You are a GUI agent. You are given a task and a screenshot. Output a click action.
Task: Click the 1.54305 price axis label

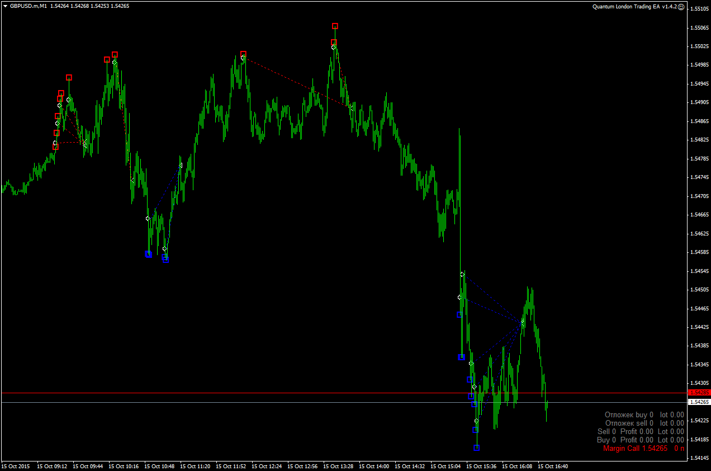[700, 384]
